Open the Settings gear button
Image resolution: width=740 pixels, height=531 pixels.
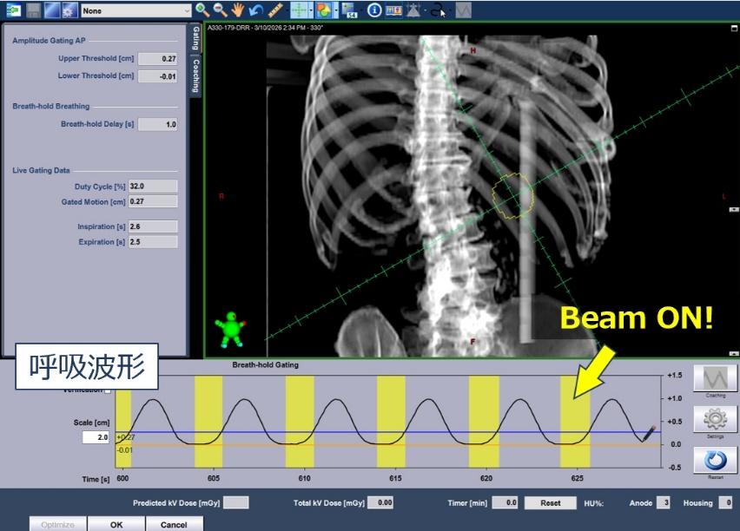click(715, 419)
